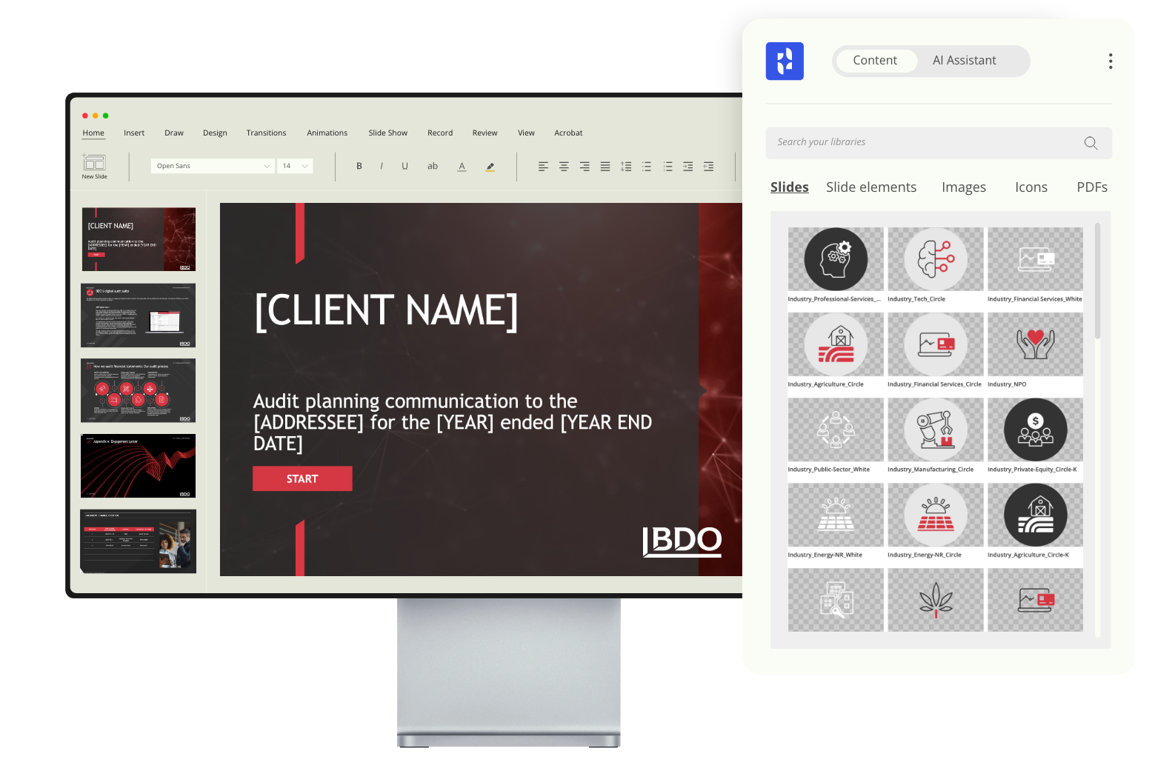1172x765 pixels.
Task: Click the Search your libraries field
Action: [x=939, y=143]
